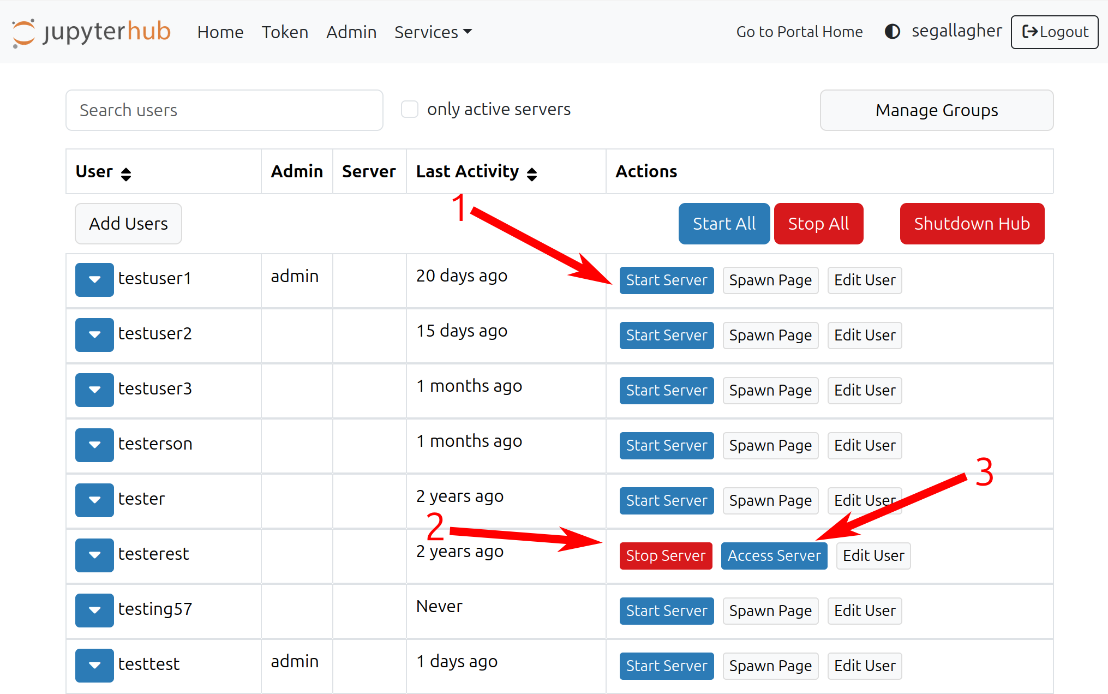1108x694 pixels.
Task: Toggle the dark mode theme icon
Action: 892,32
